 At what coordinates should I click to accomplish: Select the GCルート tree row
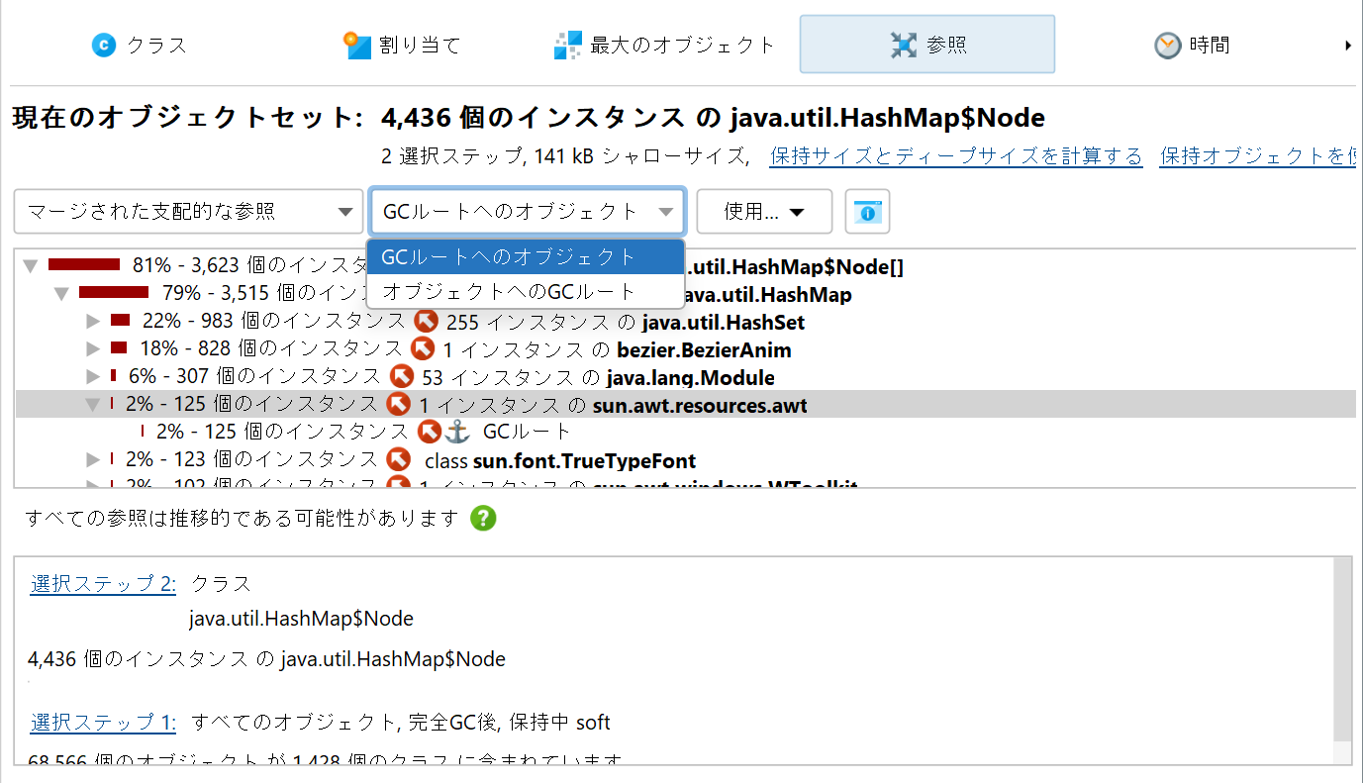[x=685, y=432]
